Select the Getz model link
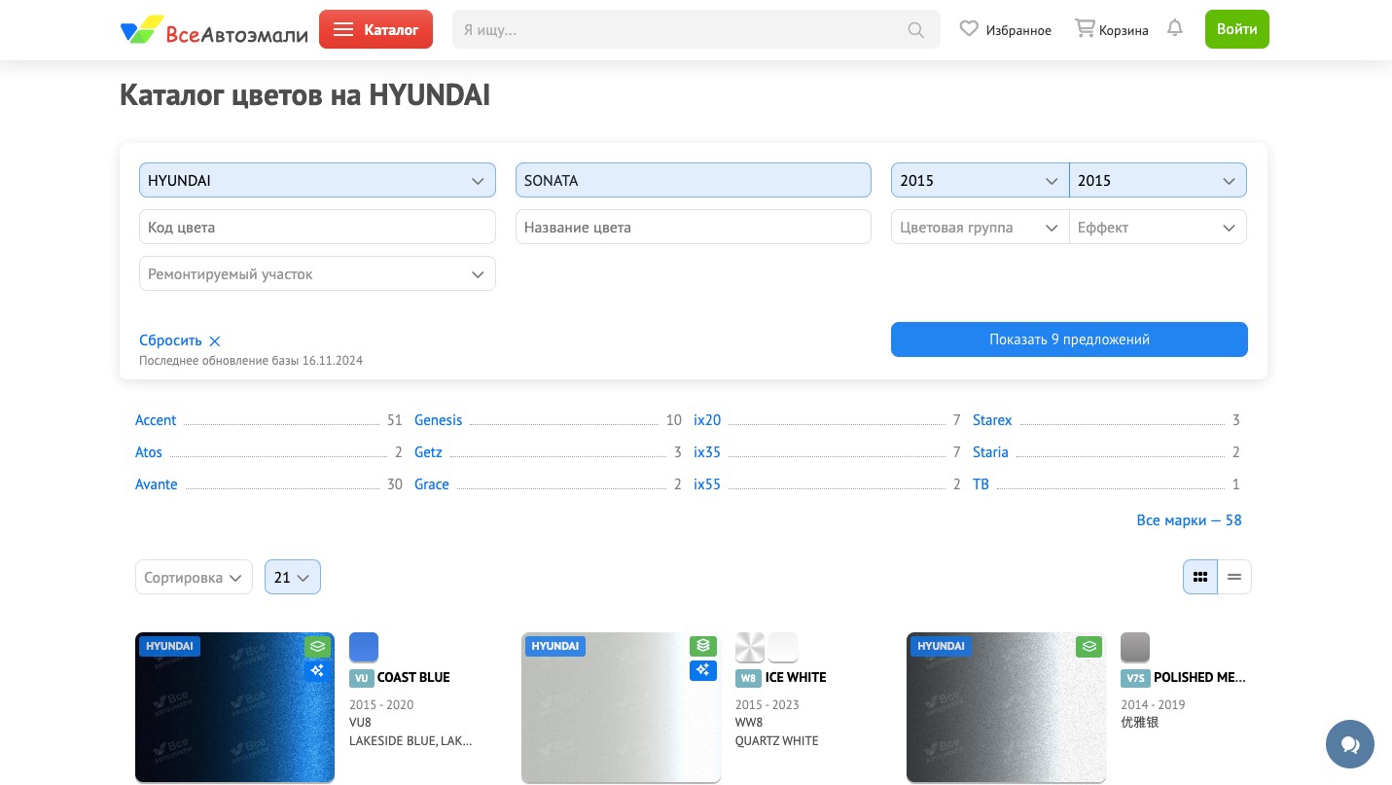Viewport: 1392px width, 785px height. tap(428, 452)
